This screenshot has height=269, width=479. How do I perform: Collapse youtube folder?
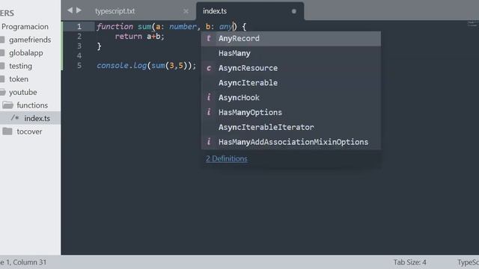(x=23, y=92)
